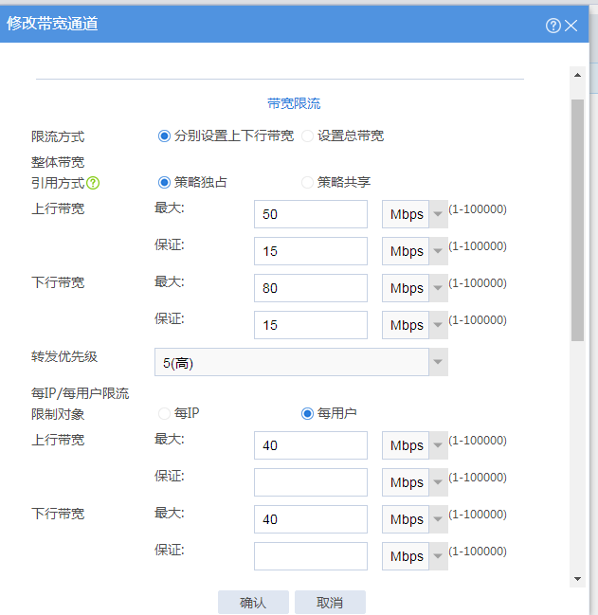598x615 pixels.
Task: Select 每用户 as the limit object
Action: (x=307, y=413)
